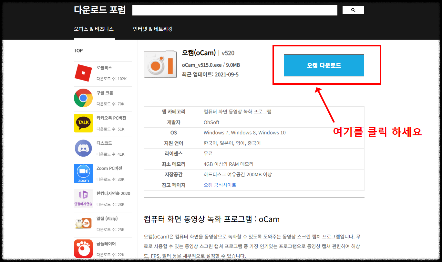Click the 다운로드 수: 22K text
The height and width of the screenshot is (262, 442).
click(110, 255)
